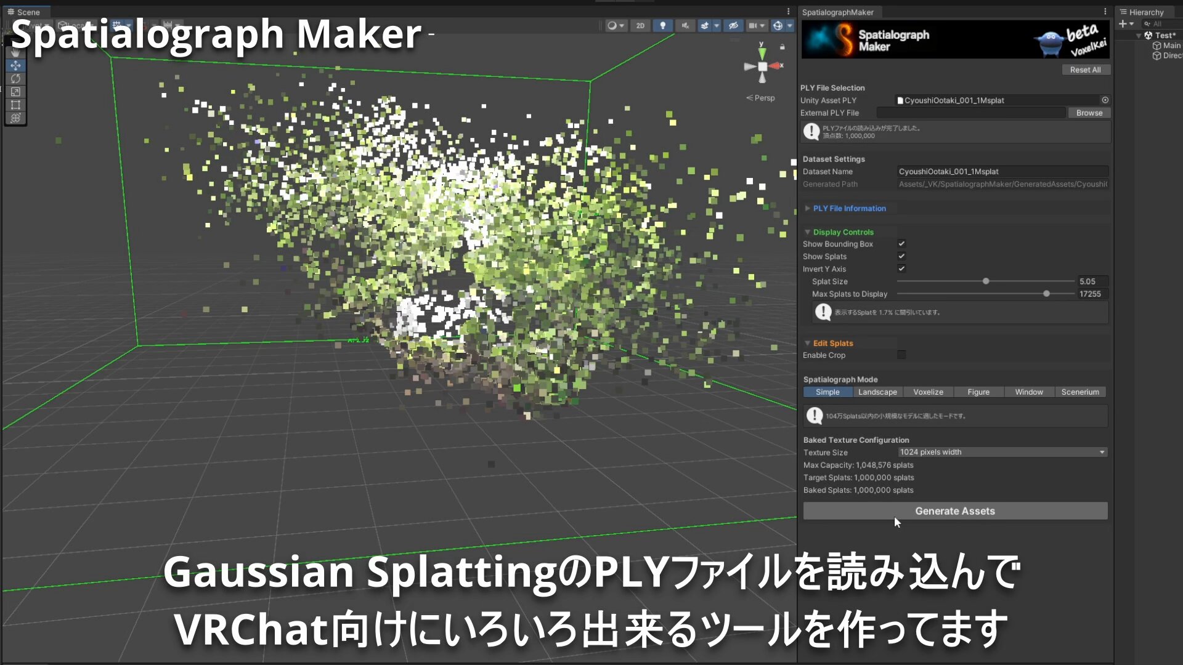Uncheck Show Splats checkbox

[x=901, y=256]
